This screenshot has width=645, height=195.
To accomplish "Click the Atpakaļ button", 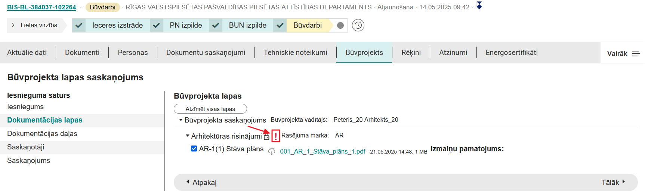I will (x=202, y=183).
